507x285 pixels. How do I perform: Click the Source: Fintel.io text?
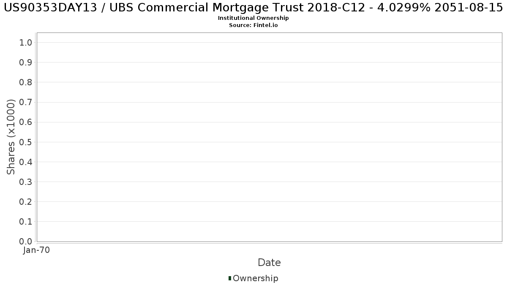pos(253,25)
